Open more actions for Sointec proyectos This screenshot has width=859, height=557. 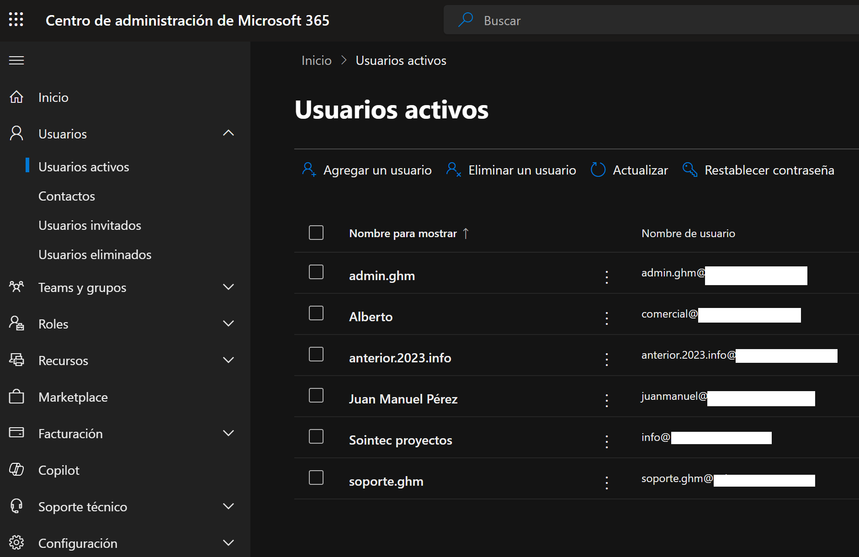pyautogui.click(x=606, y=441)
